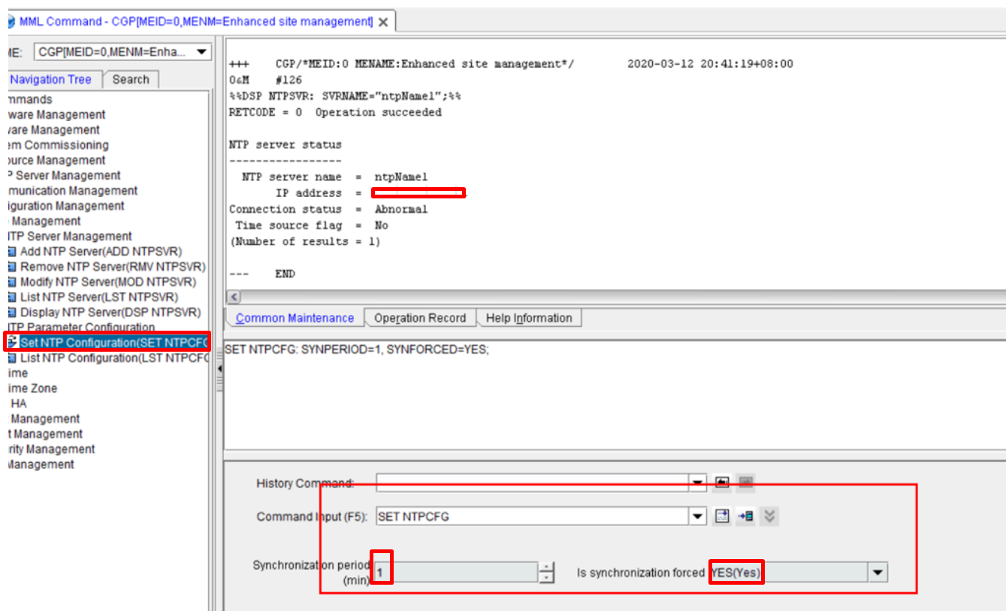
Task: Select List NTP Server(LST NTPSVR) command
Action: [99, 297]
